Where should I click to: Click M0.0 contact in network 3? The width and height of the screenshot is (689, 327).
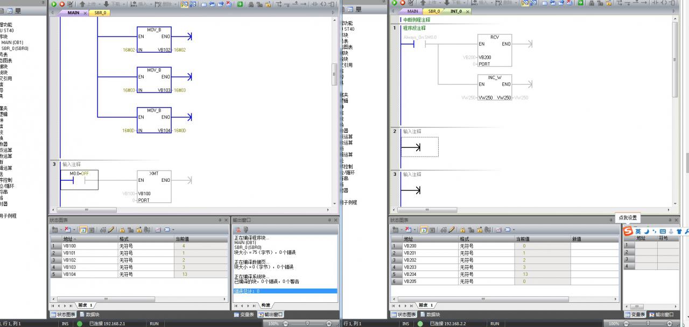(79, 181)
